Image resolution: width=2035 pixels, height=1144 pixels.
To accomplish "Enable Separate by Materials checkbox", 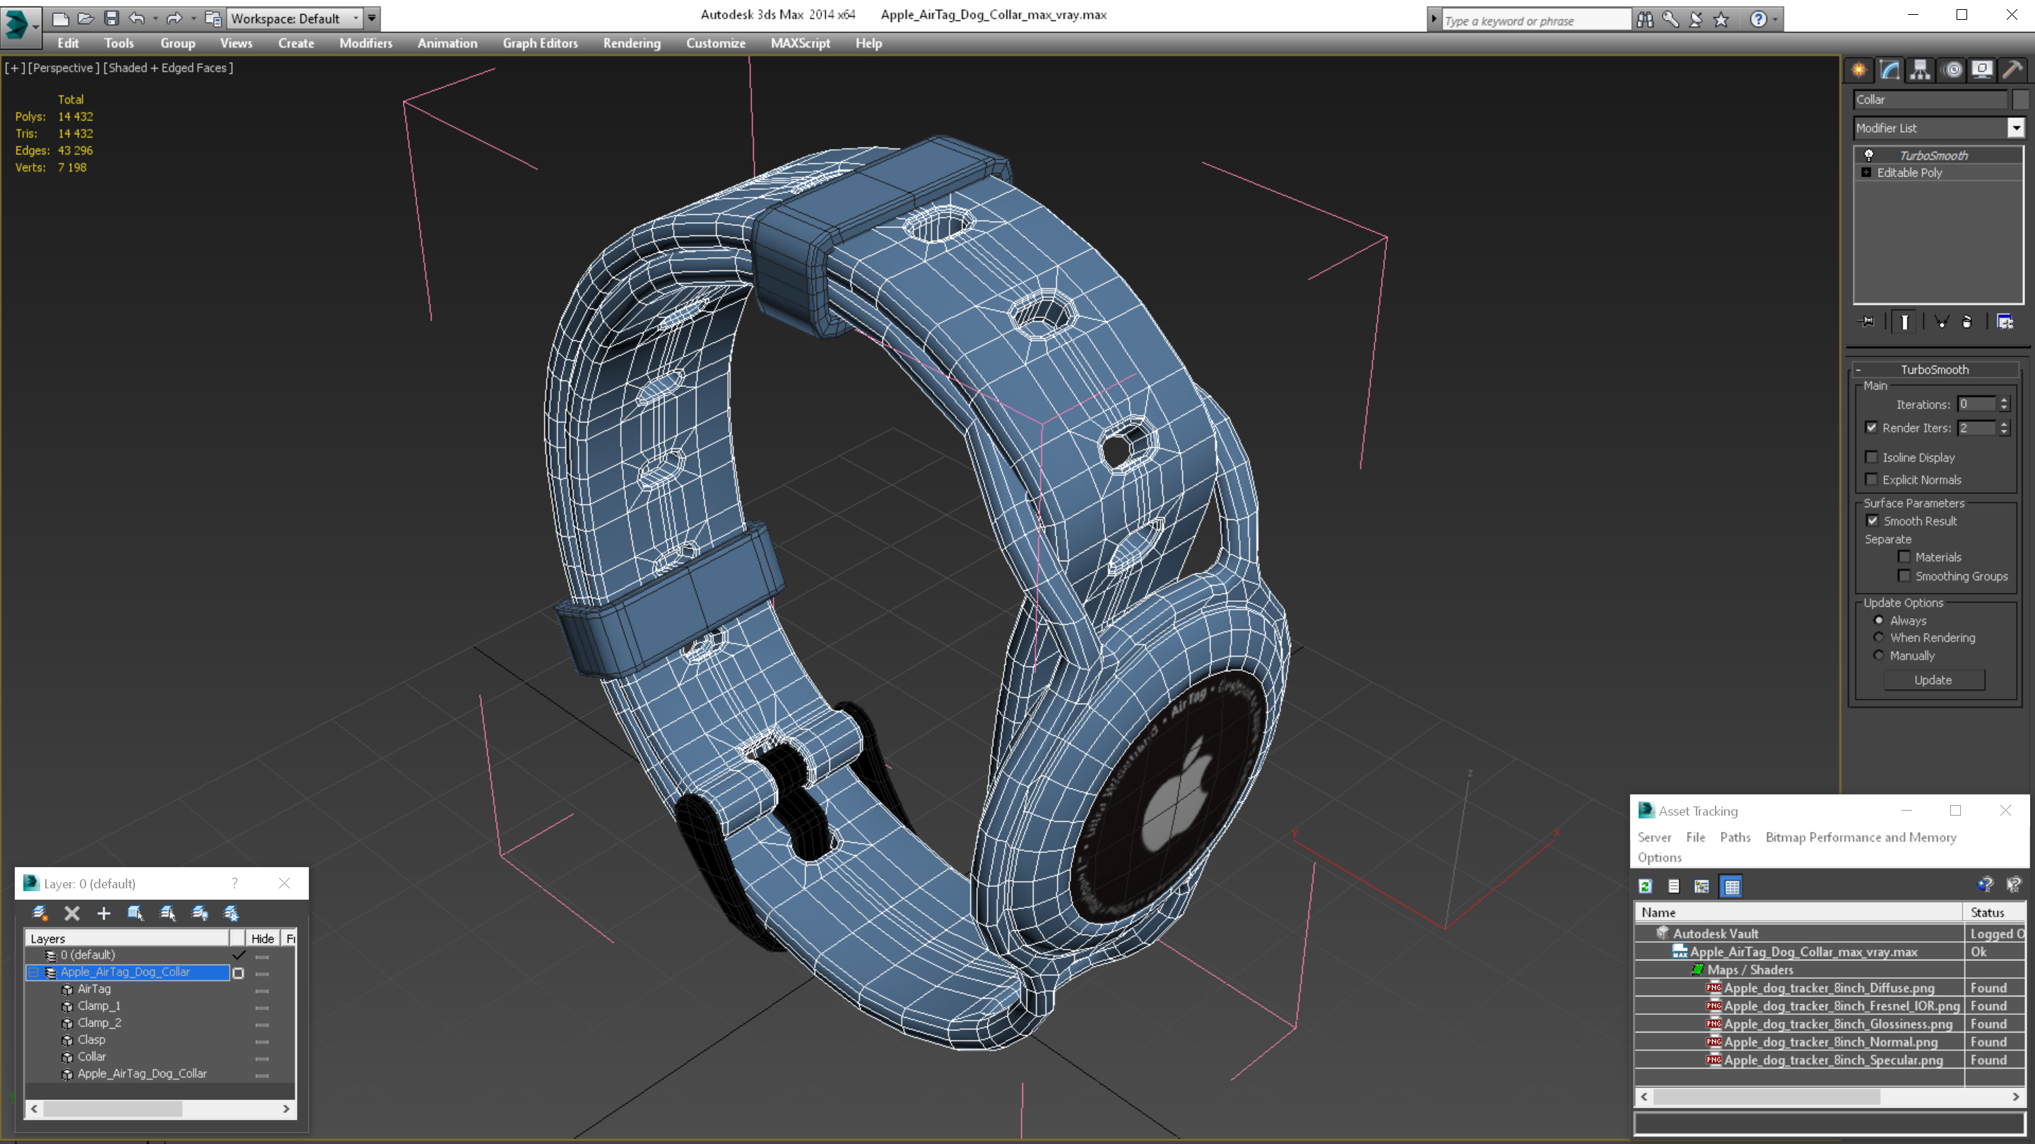I will click(x=1904, y=557).
